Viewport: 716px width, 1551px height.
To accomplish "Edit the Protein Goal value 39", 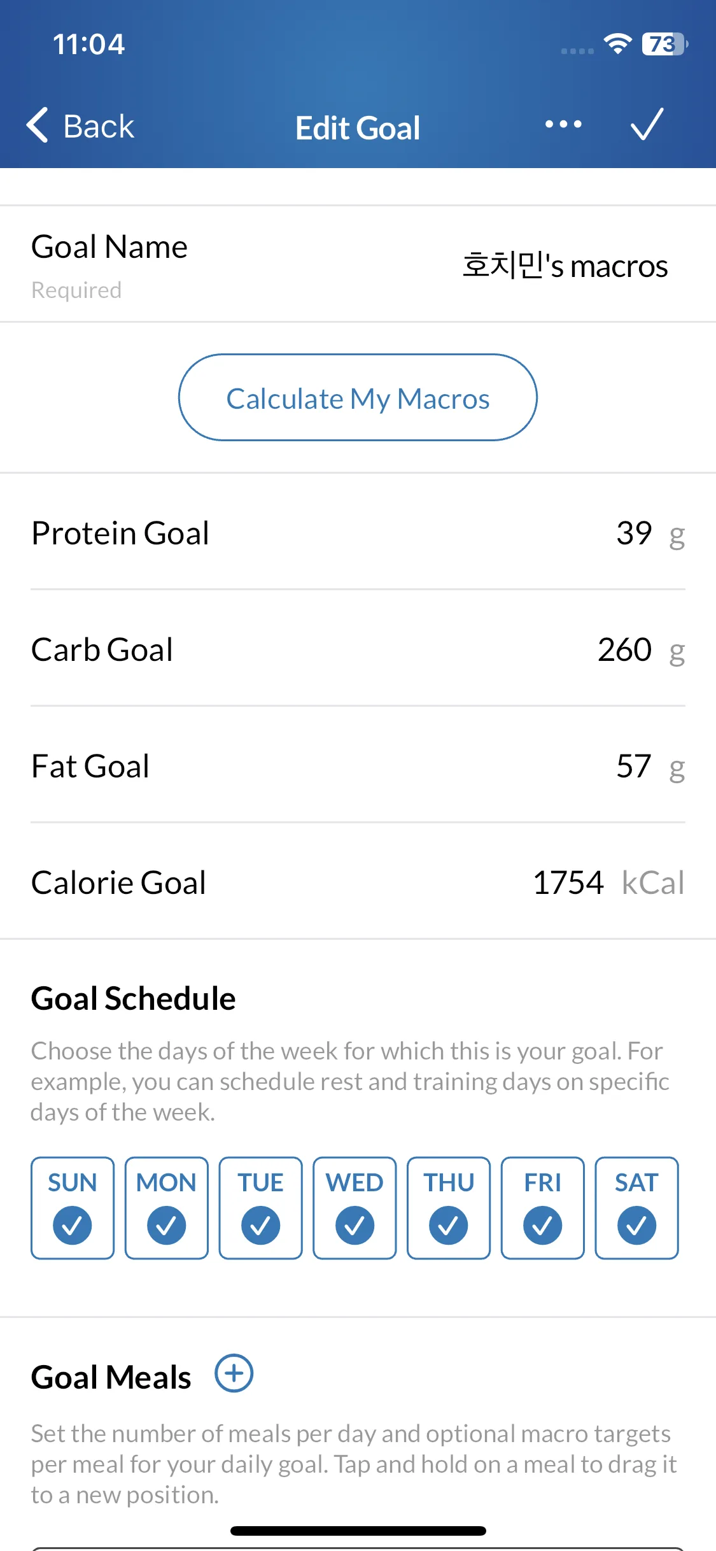I will (634, 532).
